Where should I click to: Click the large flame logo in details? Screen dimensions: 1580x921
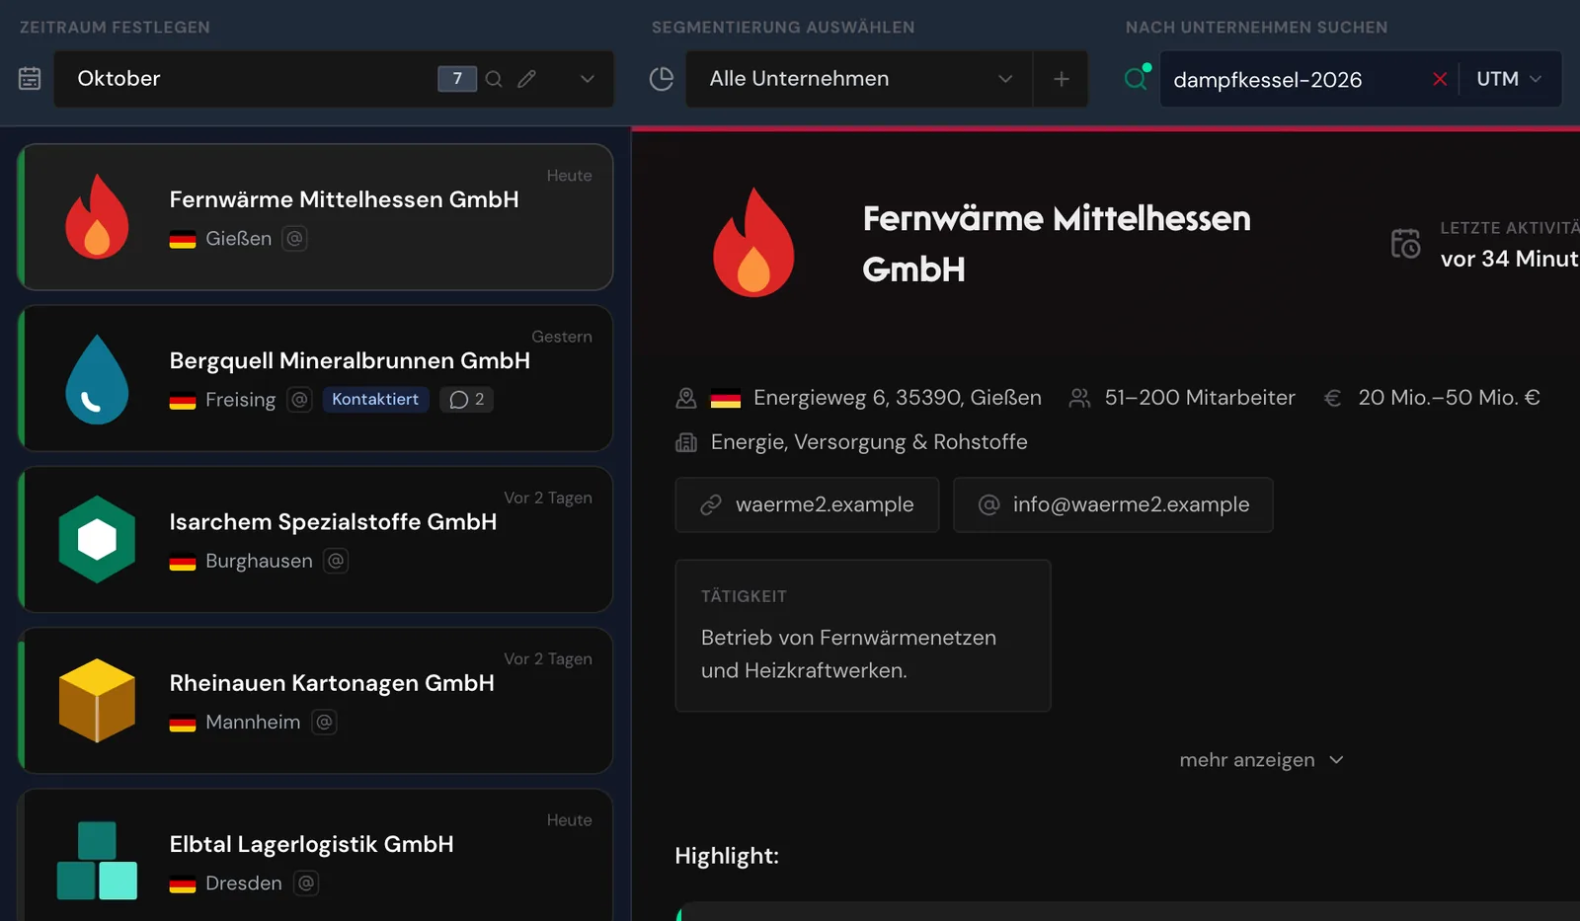753,242
